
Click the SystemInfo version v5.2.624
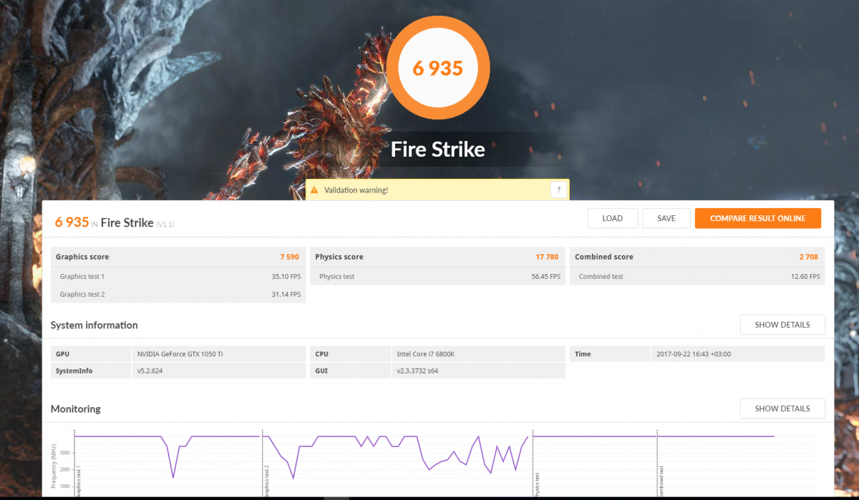(151, 371)
